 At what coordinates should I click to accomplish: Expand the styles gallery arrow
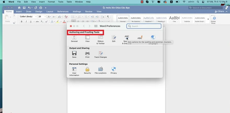pos(208,19)
